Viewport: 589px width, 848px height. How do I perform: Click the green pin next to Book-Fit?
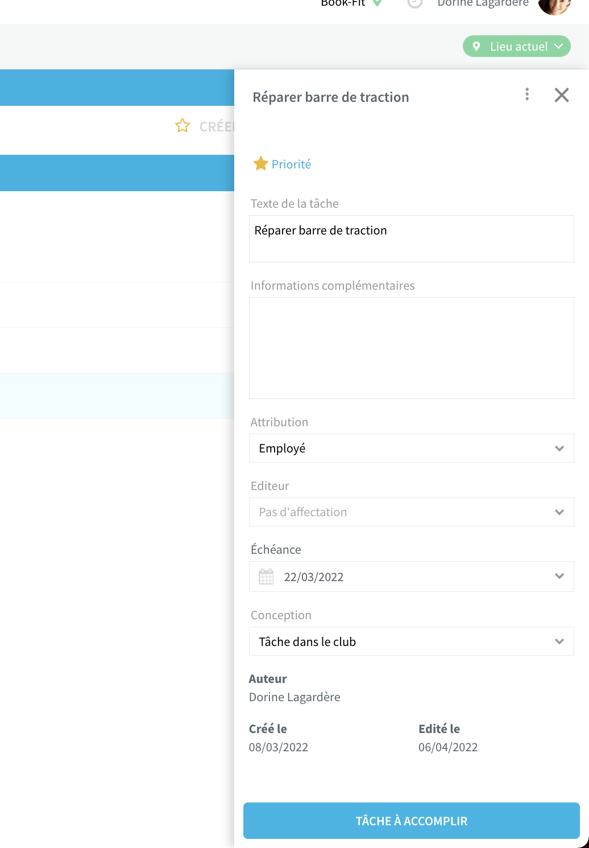click(x=377, y=3)
